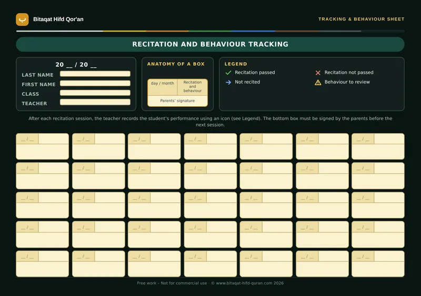Click the "20 __ / 20 __" year text

(76, 65)
